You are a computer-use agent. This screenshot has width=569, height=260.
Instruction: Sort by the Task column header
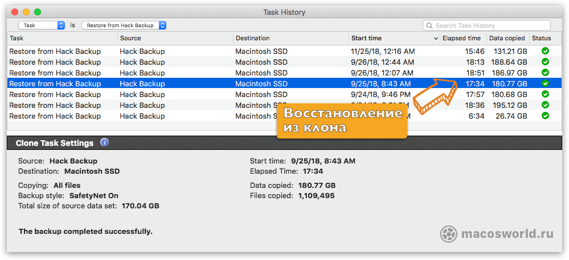(63, 38)
